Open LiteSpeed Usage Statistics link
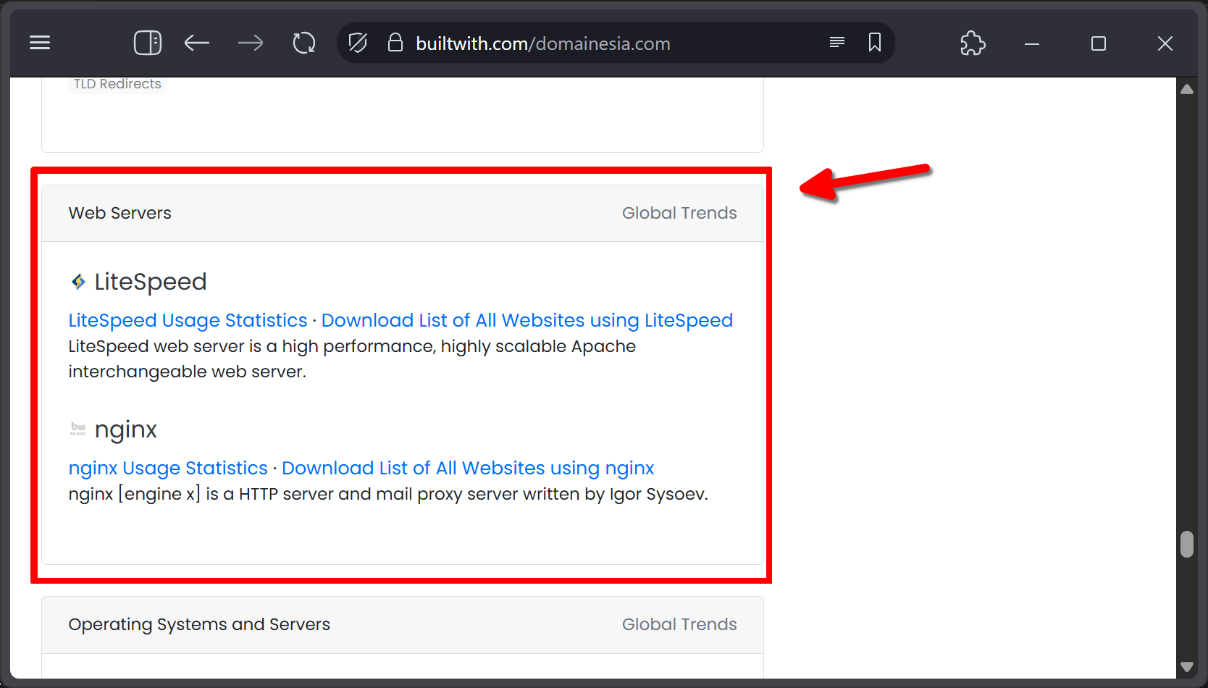The image size is (1208, 688). (188, 320)
